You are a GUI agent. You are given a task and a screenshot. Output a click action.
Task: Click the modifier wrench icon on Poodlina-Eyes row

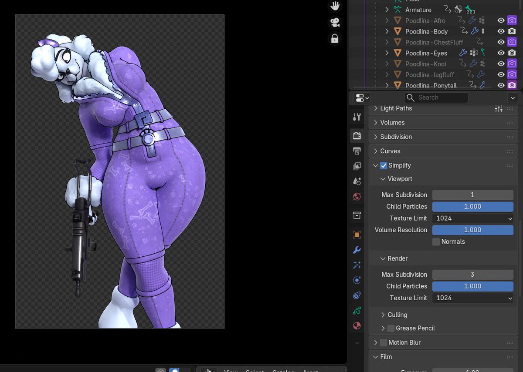pyautogui.click(x=463, y=53)
